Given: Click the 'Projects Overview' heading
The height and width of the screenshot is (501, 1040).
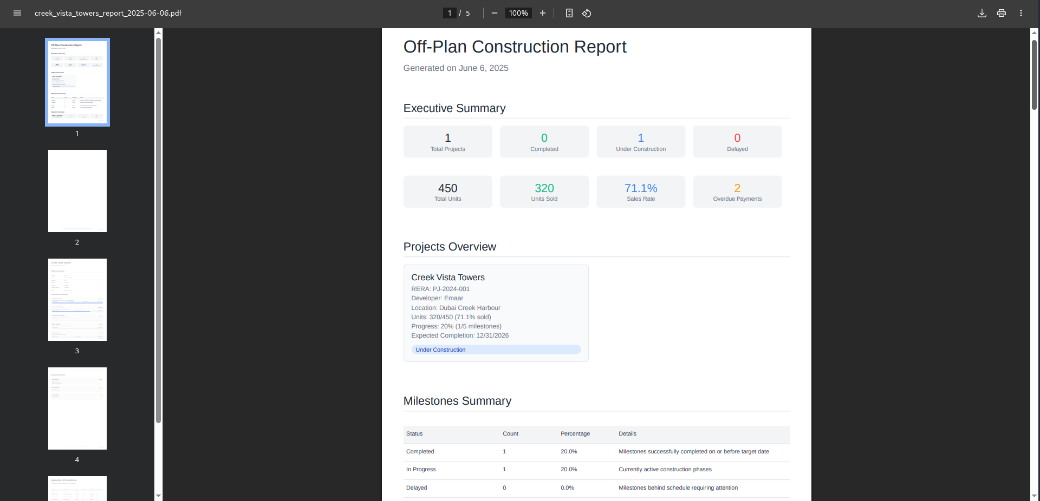Looking at the screenshot, I should (450, 247).
